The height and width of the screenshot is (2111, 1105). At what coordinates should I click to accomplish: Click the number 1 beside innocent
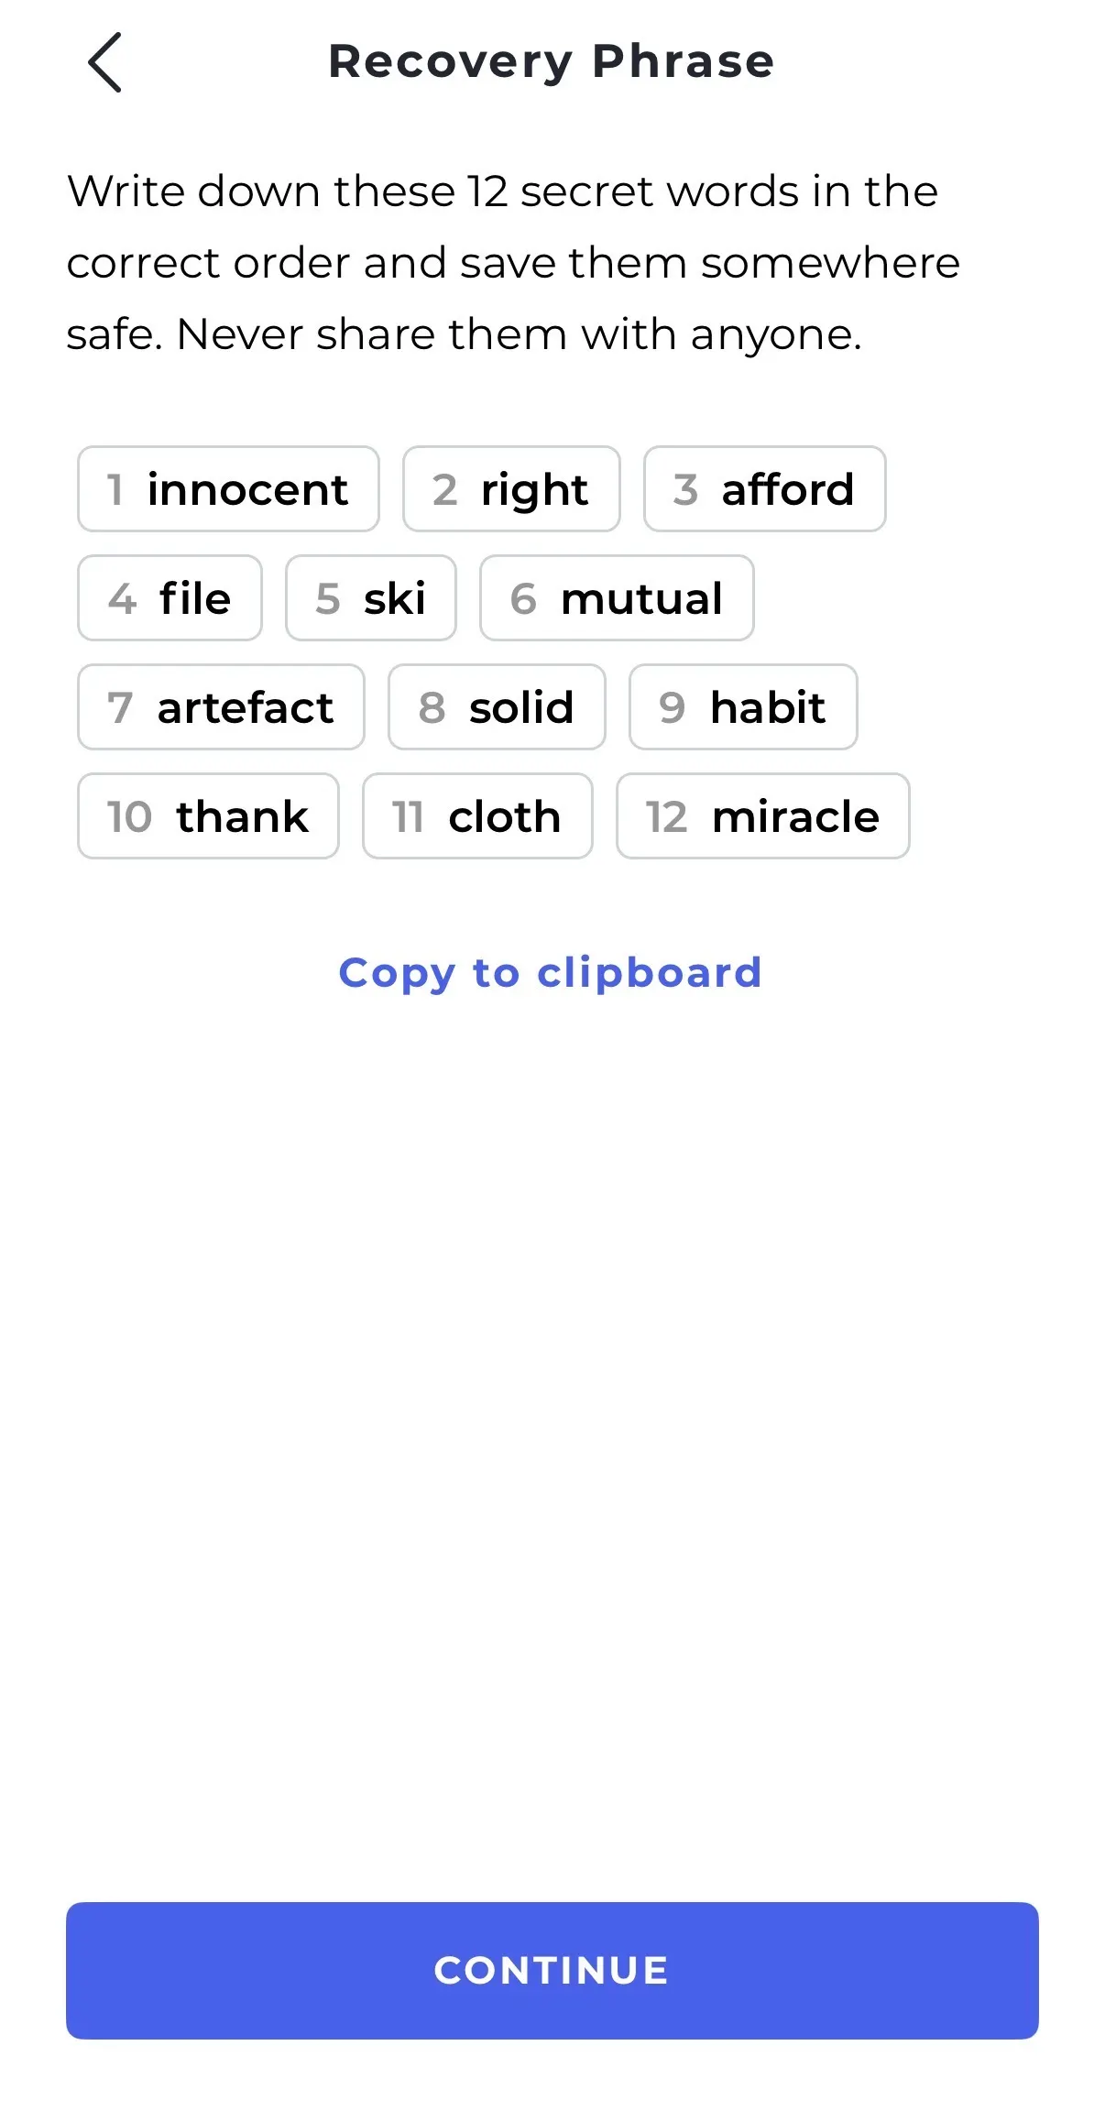[115, 489]
